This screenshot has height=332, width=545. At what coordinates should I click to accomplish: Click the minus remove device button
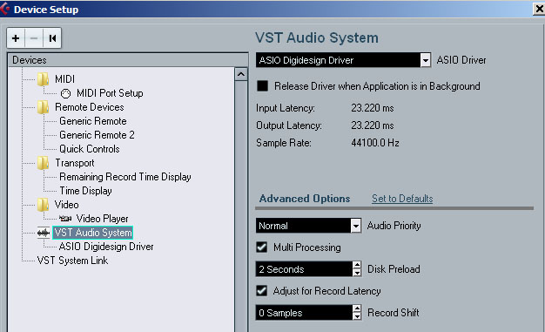click(34, 38)
